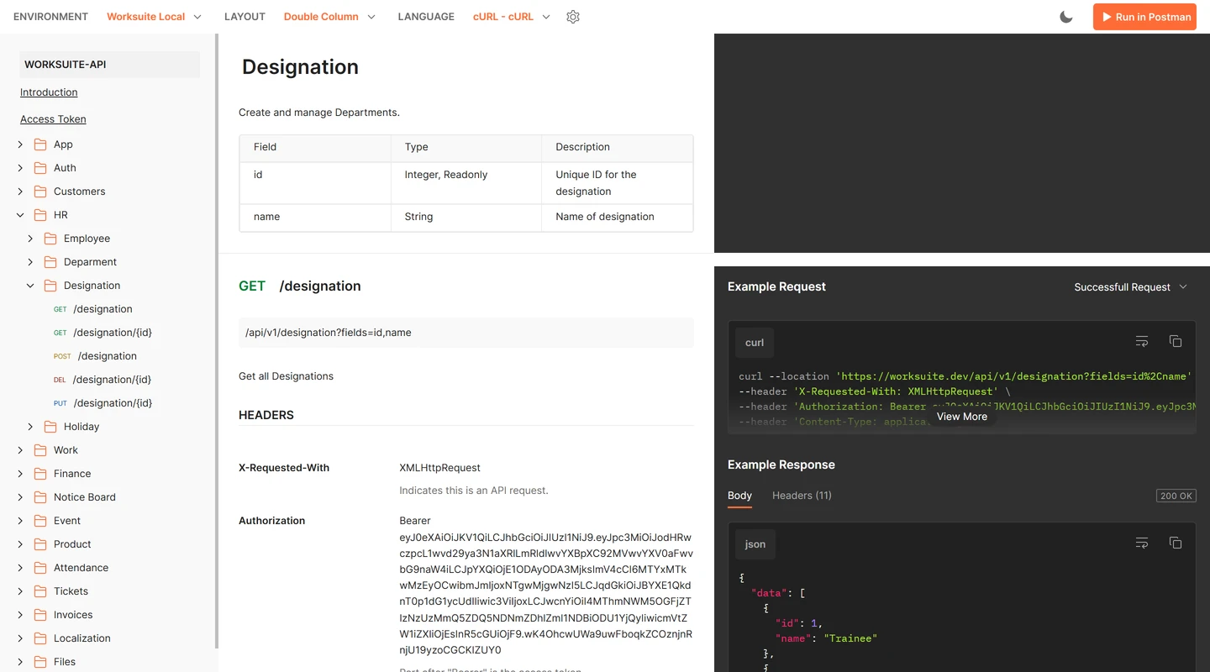Viewport: 1210px width, 672px height.
Task: Collapse the HR folder chevron
Action: click(20, 215)
